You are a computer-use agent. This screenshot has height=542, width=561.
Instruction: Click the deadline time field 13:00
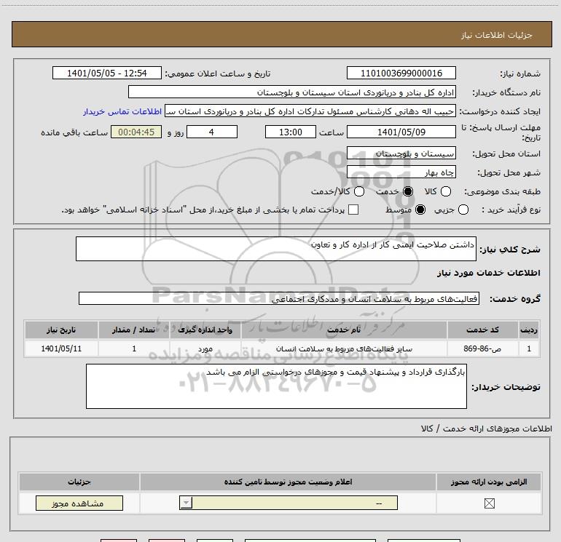pyautogui.click(x=291, y=132)
